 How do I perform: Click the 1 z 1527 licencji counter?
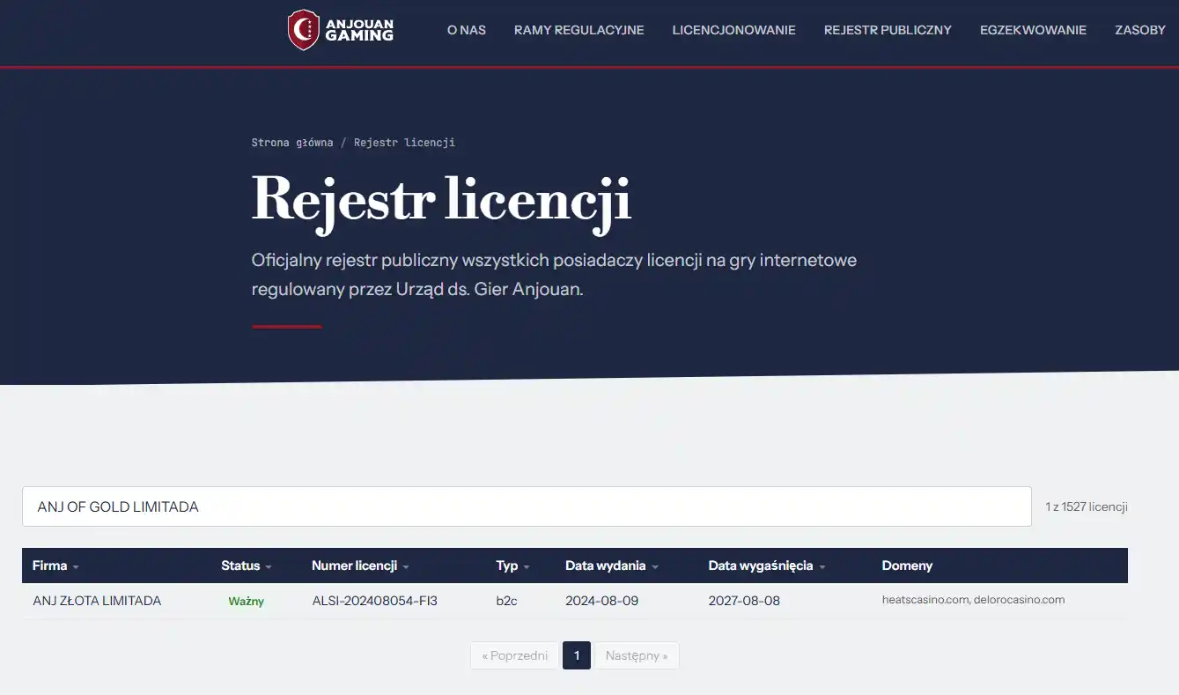pos(1087,506)
